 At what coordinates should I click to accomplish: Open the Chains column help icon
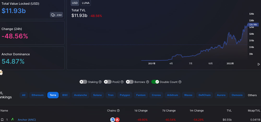118,111
